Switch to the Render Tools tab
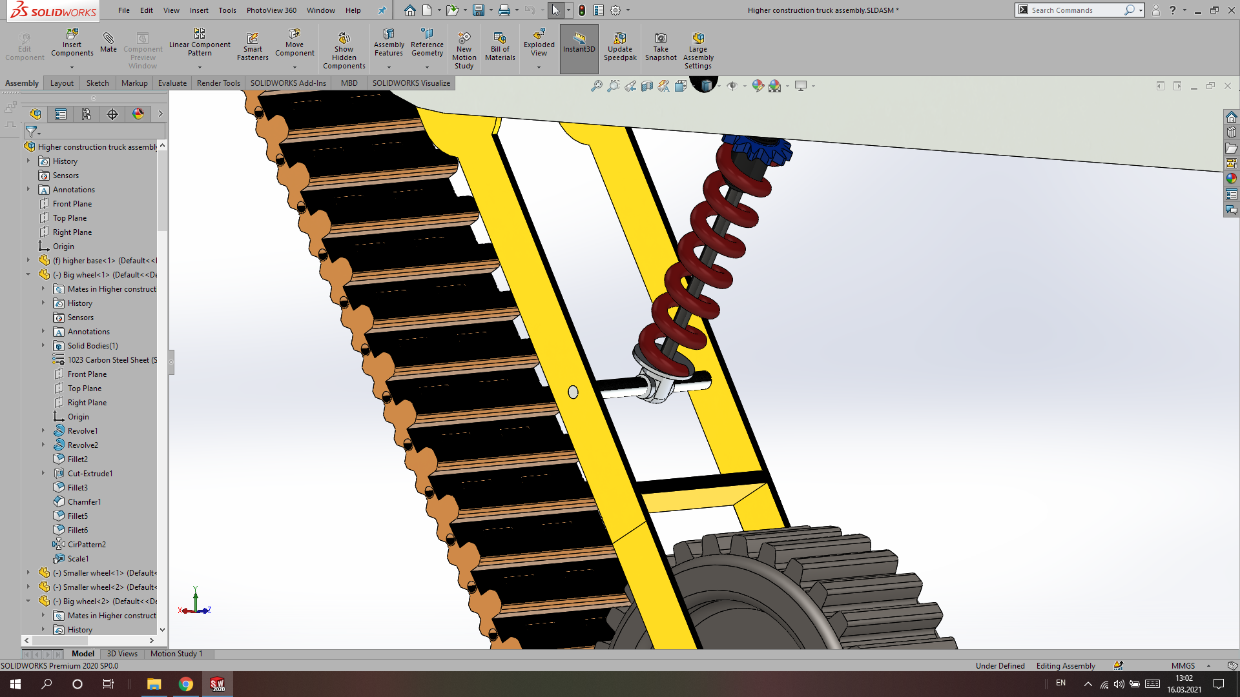The height and width of the screenshot is (697, 1240). (x=218, y=83)
